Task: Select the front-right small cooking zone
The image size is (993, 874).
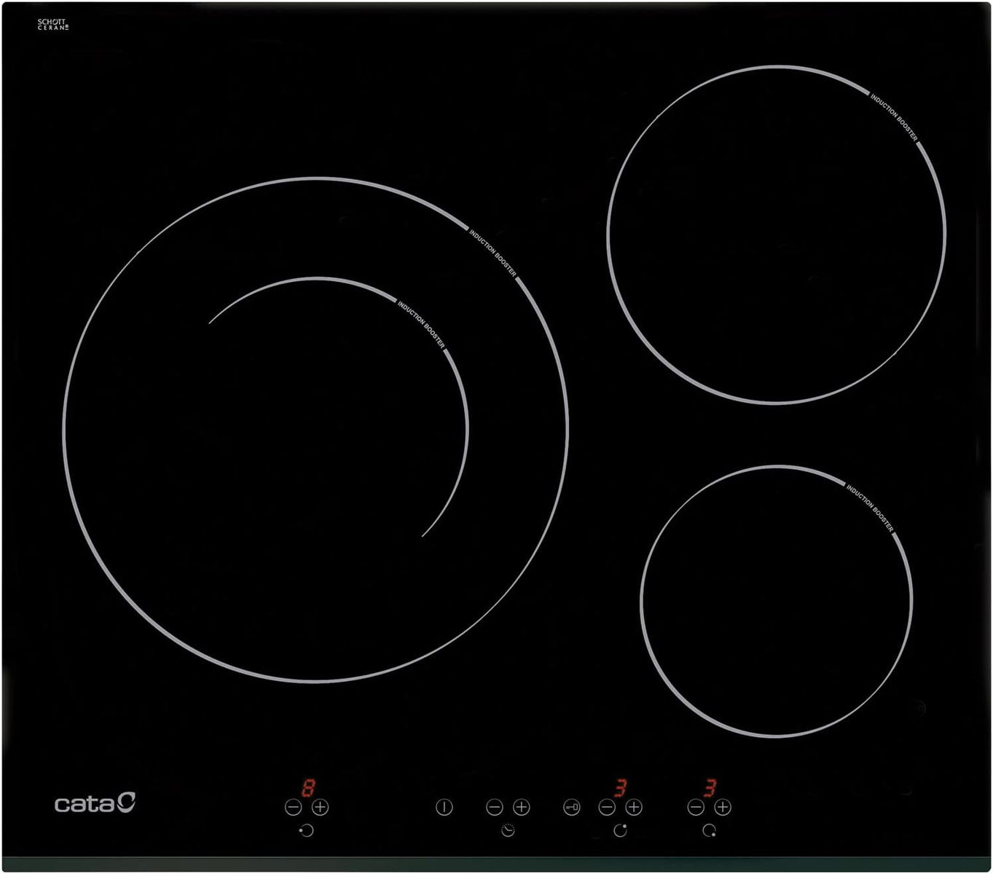Action: (777, 601)
